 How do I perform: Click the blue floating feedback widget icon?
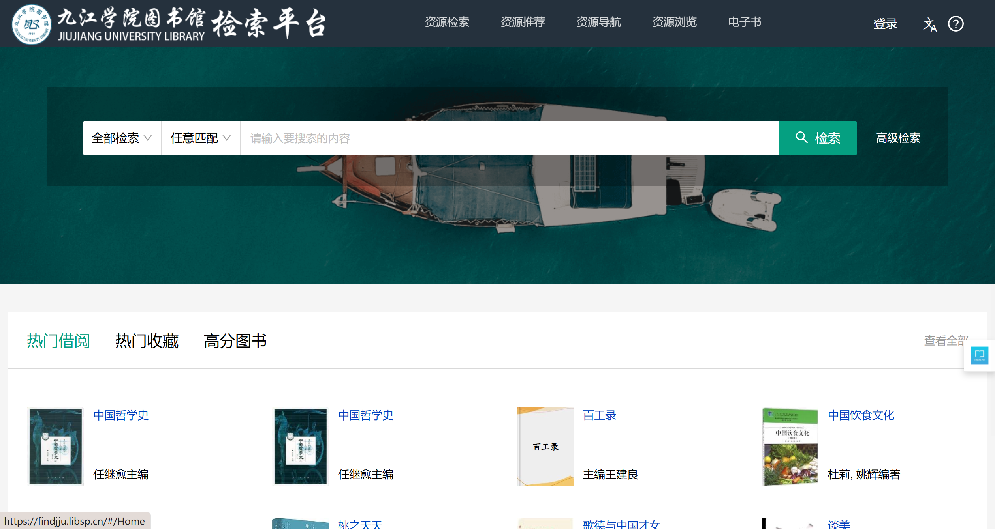click(979, 355)
